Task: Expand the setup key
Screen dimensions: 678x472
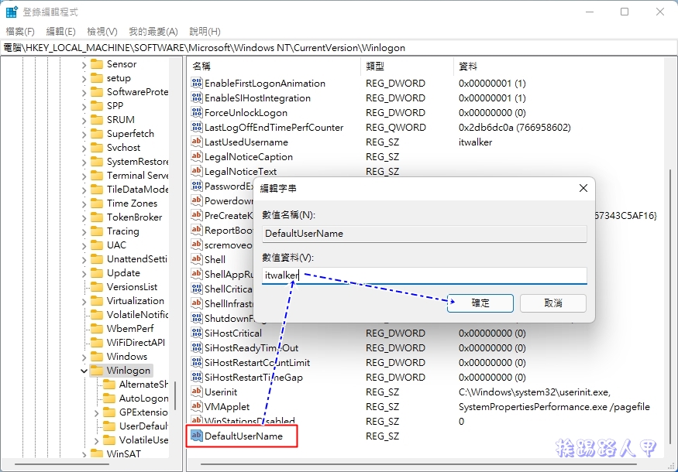Action: pos(84,79)
